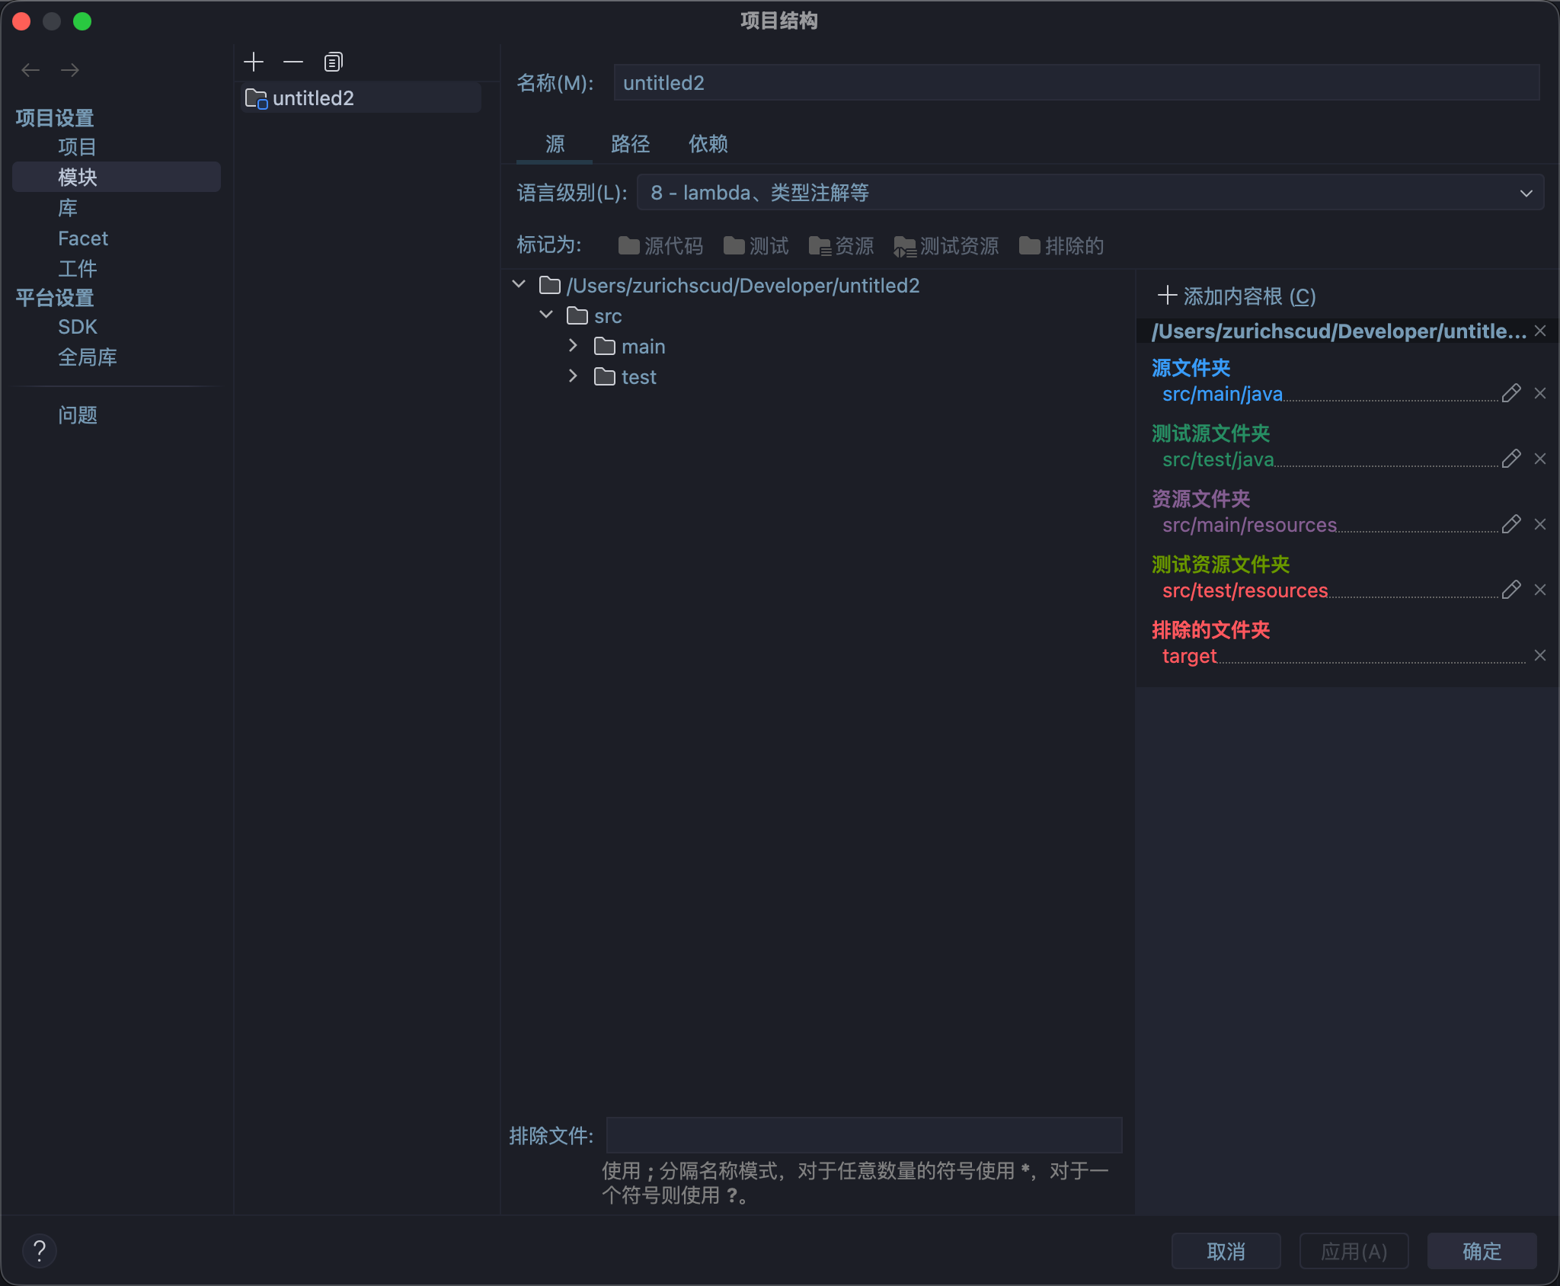
Task: Edit the src/test/java folder pencil icon
Action: pyautogui.click(x=1511, y=459)
